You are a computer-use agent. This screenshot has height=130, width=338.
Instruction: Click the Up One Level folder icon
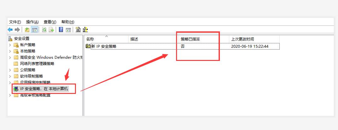point(27,30)
